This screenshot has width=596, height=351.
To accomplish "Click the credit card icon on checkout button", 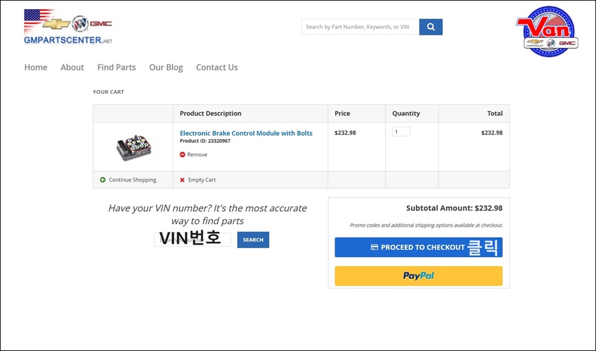I will [x=374, y=247].
